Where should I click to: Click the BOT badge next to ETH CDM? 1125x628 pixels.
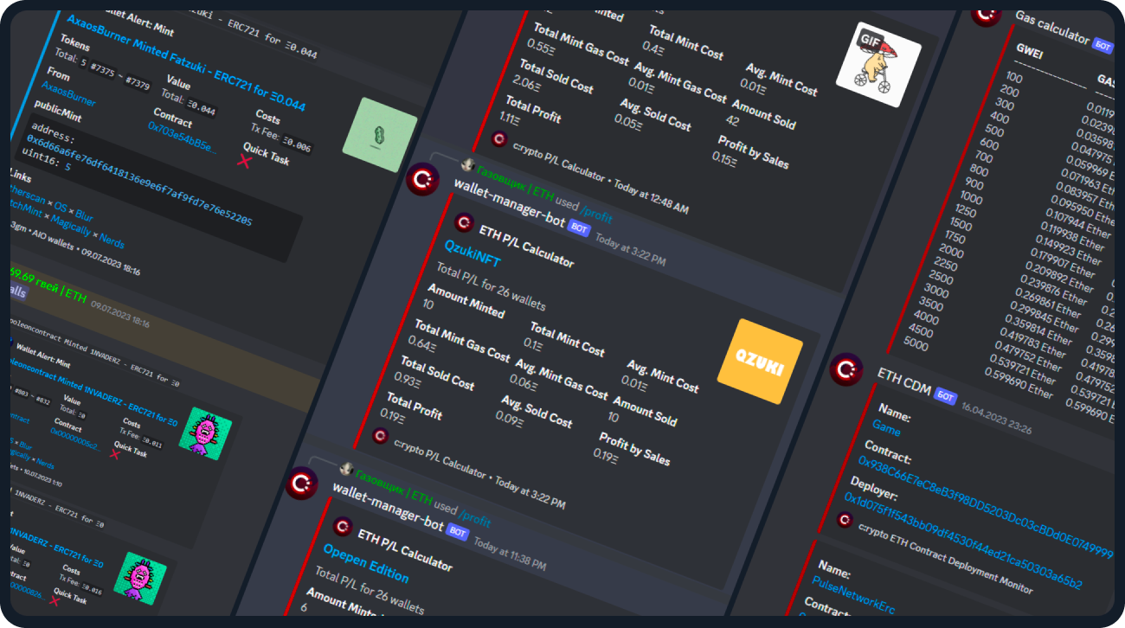(x=945, y=397)
